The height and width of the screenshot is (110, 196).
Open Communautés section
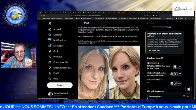(58, 62)
